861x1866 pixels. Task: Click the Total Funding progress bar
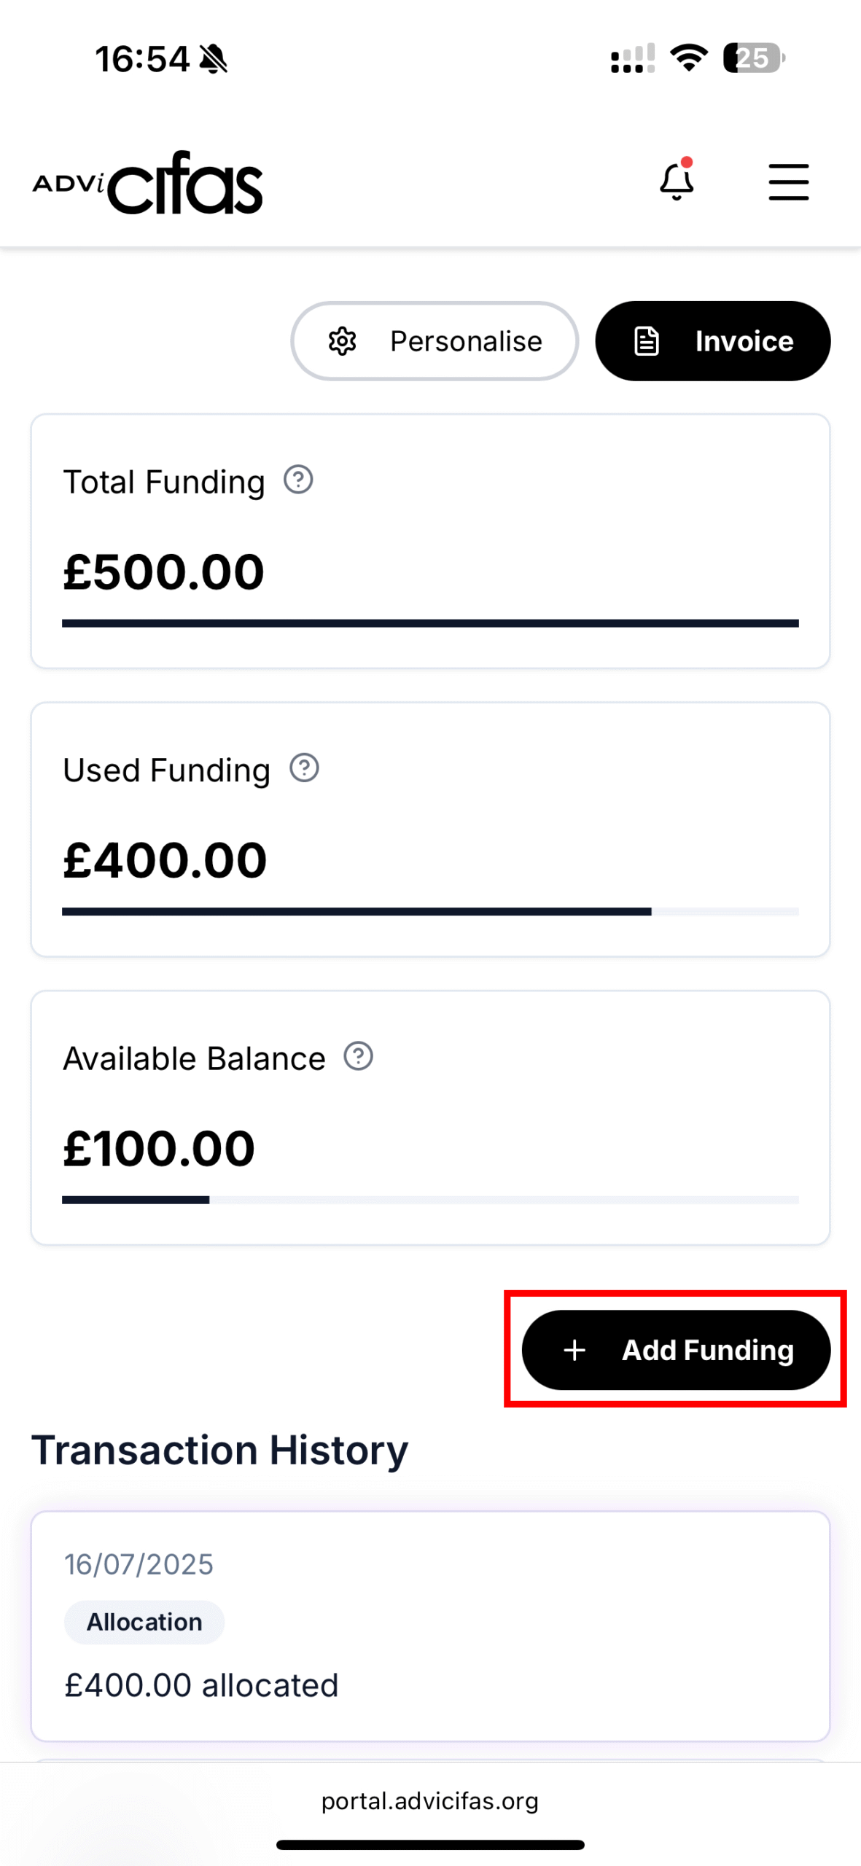pos(430,623)
